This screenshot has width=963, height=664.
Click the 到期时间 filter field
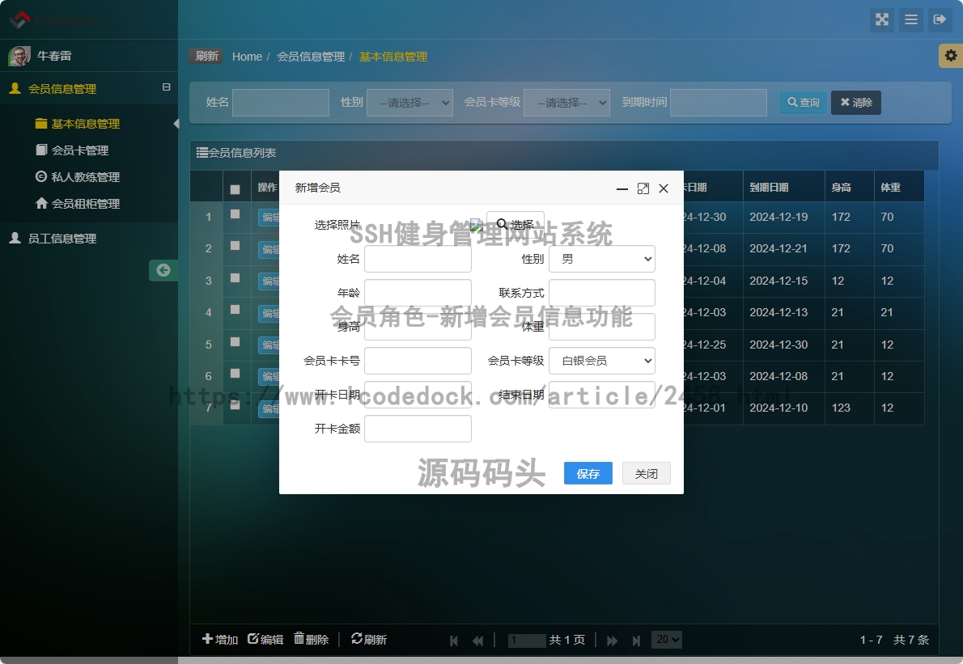click(x=718, y=103)
